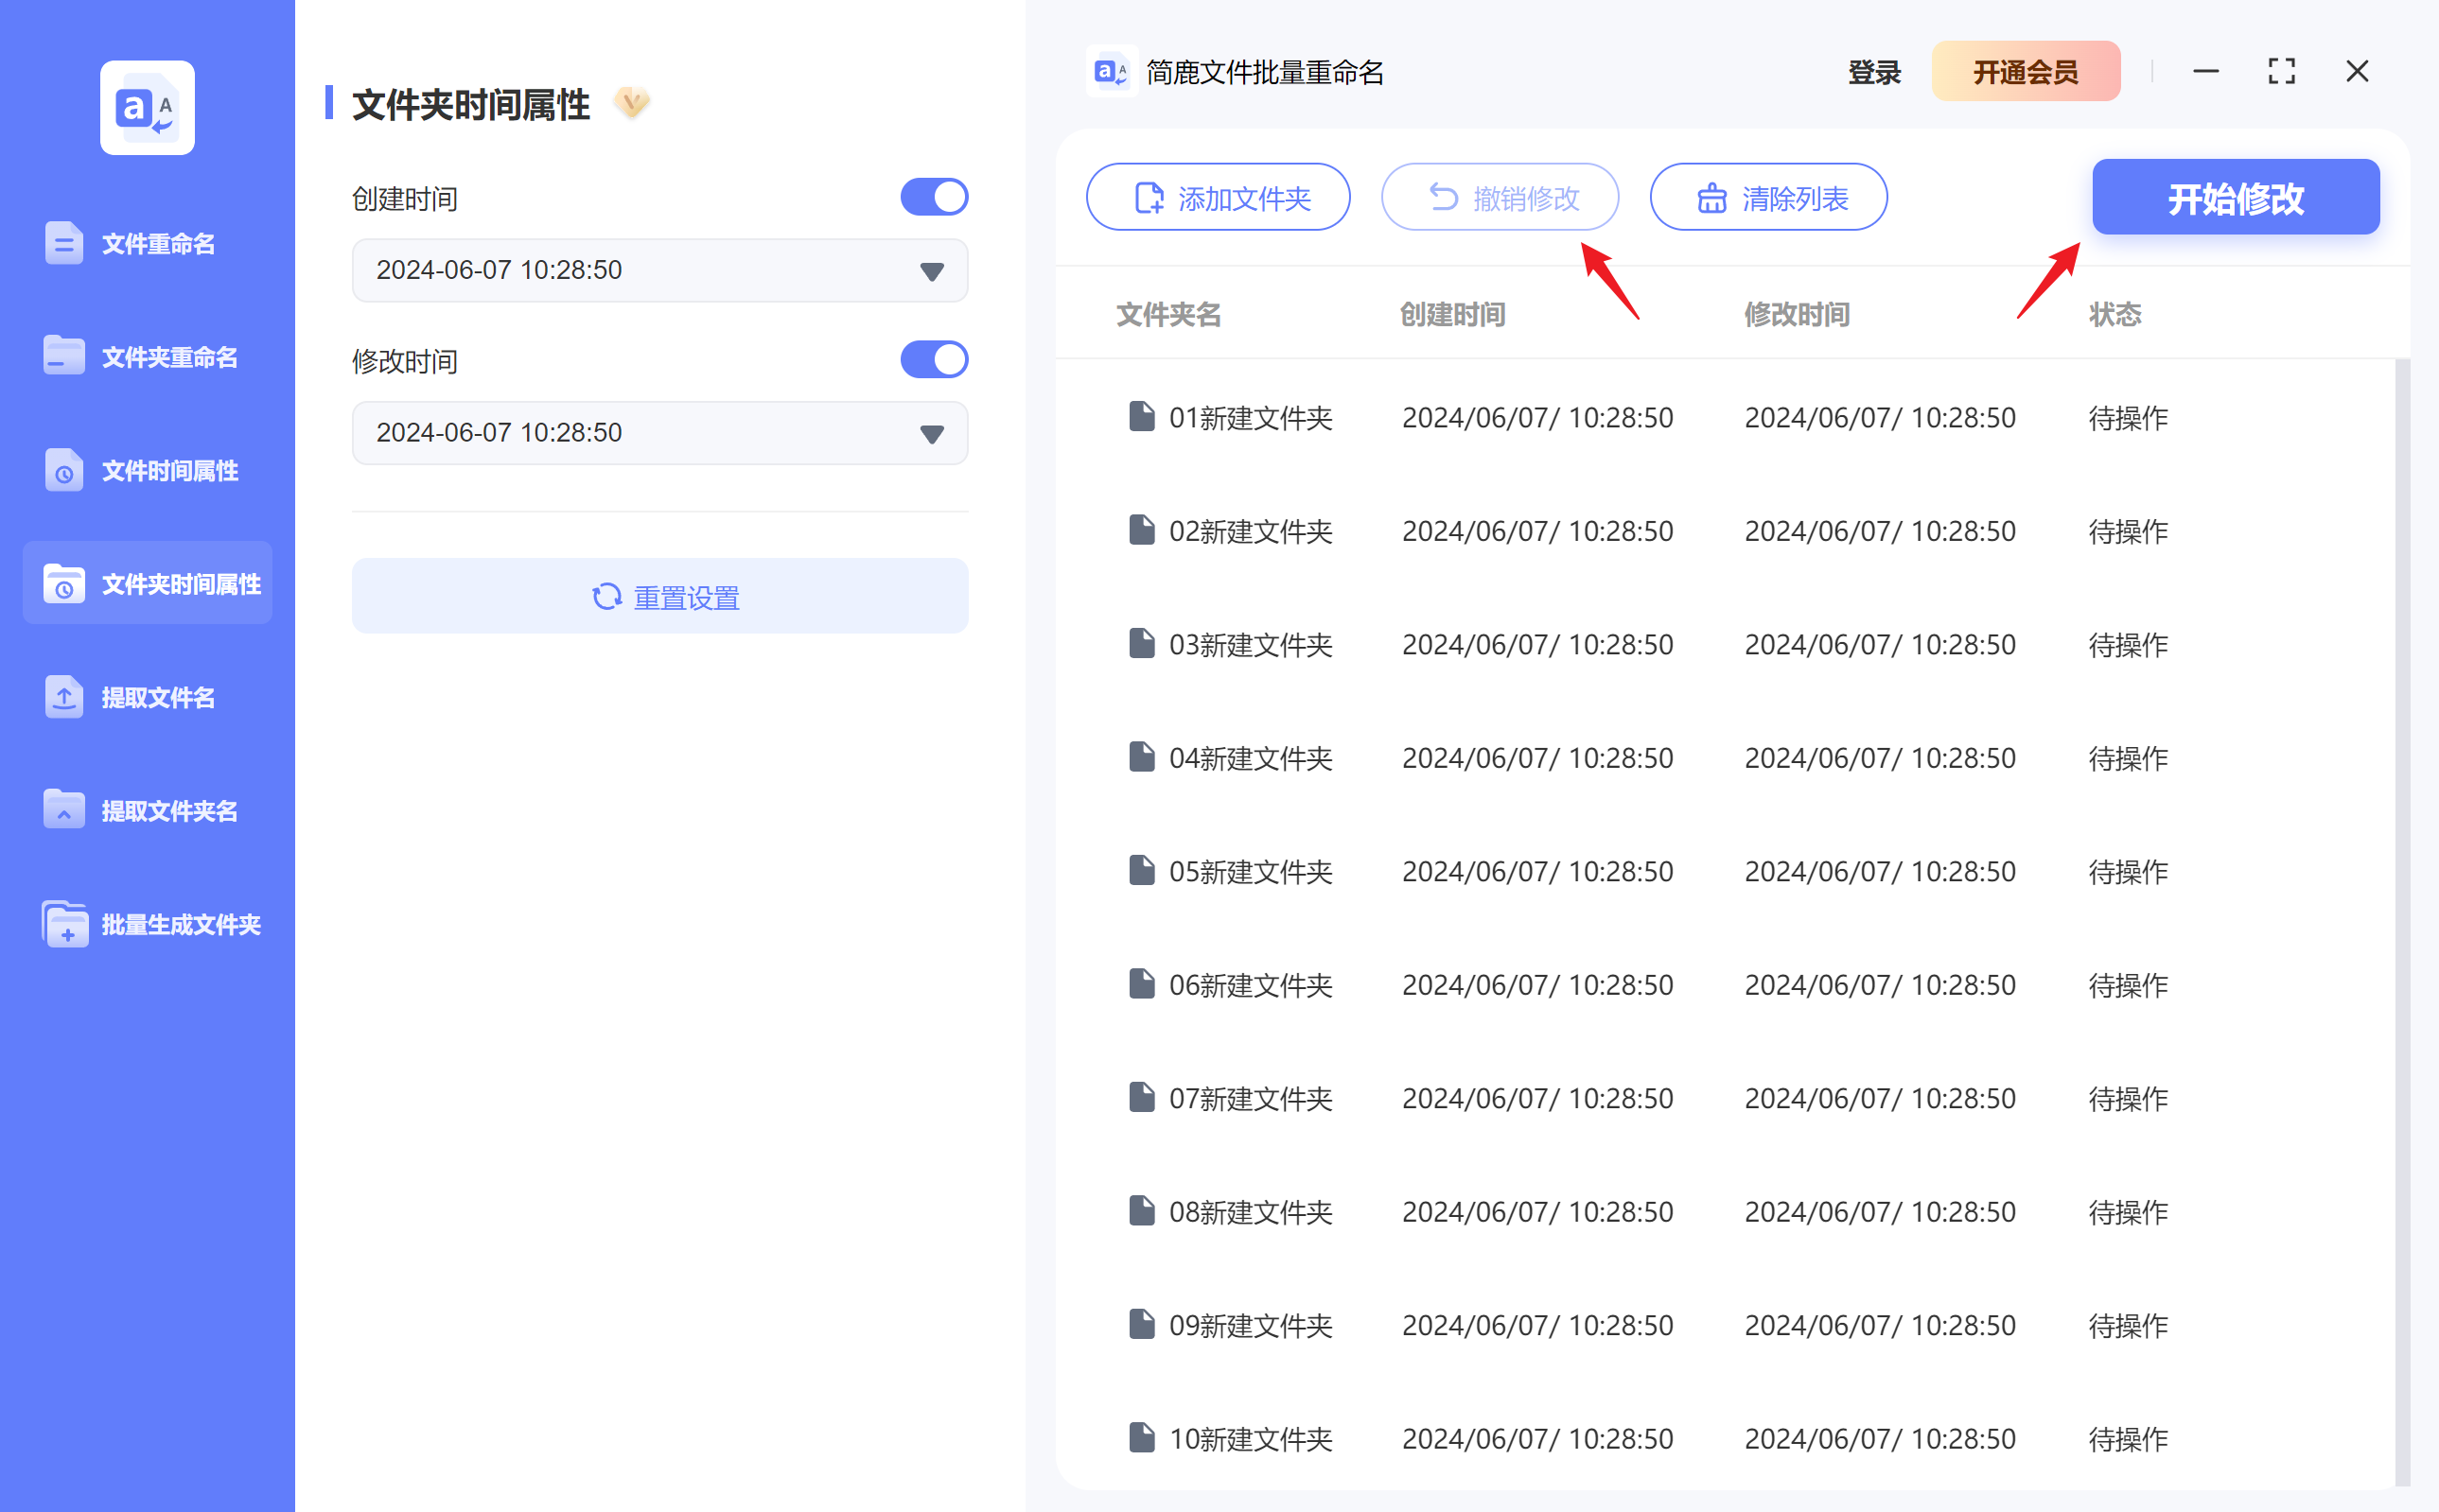Select the 文件重命名 icon in the sidebar
2439x1512 pixels.
click(64, 243)
